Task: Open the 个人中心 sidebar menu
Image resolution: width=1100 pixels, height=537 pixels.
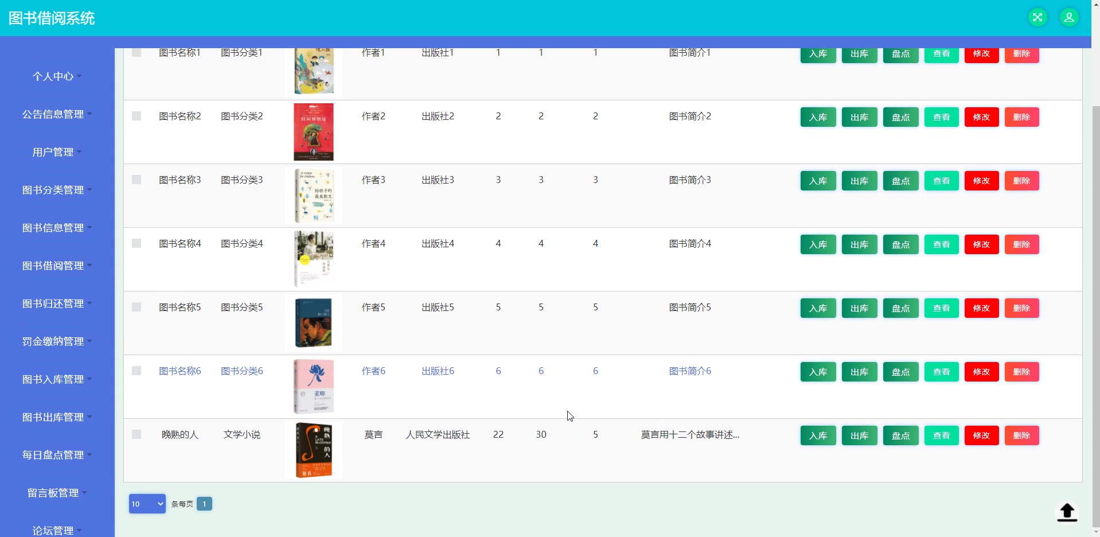Action: (x=57, y=76)
